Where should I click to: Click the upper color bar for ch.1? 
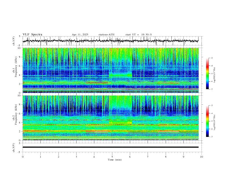point(207,74)
